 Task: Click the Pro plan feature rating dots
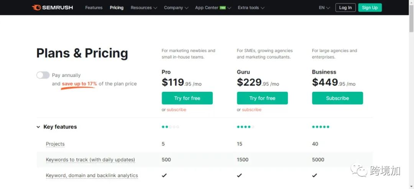170,127
